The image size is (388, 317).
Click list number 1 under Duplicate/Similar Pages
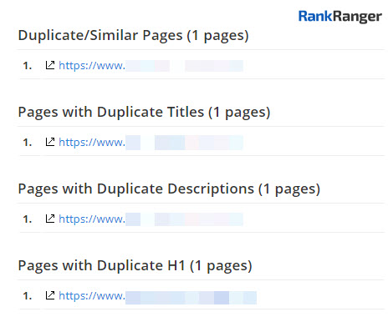coord(28,66)
